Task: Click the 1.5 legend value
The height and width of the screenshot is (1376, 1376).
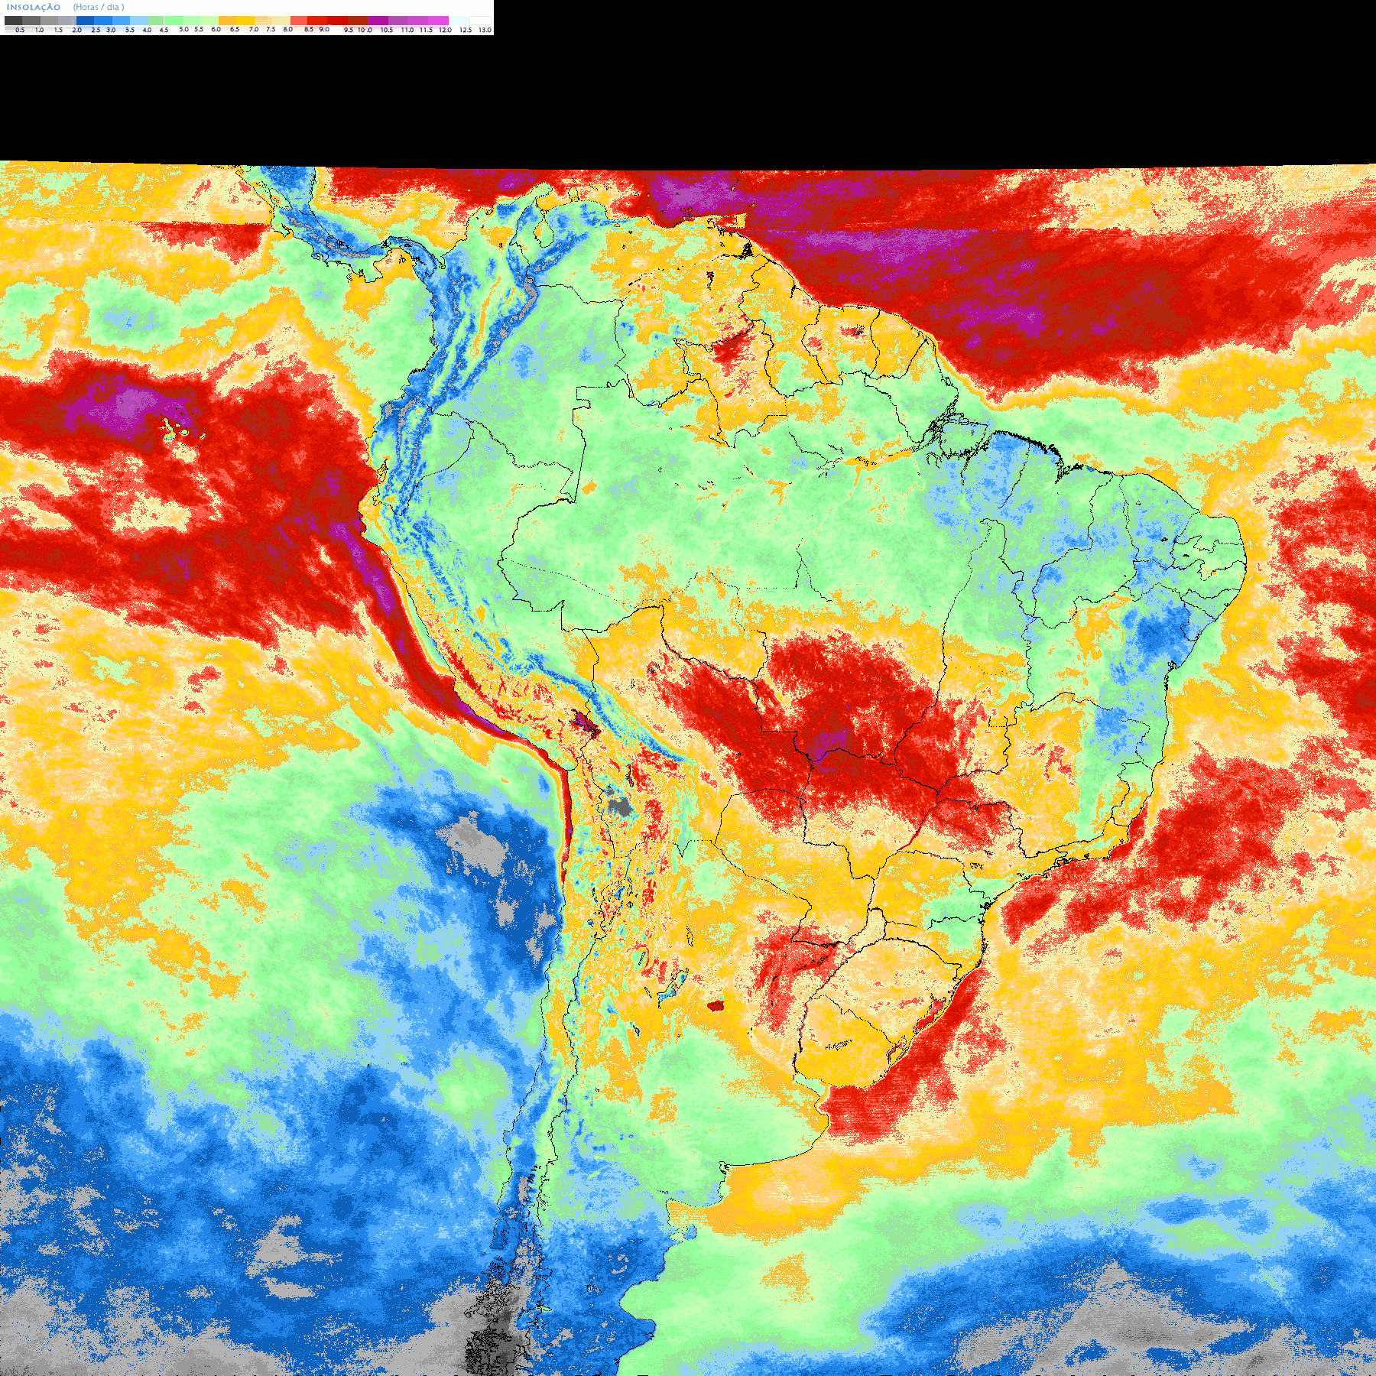Action: (x=58, y=30)
